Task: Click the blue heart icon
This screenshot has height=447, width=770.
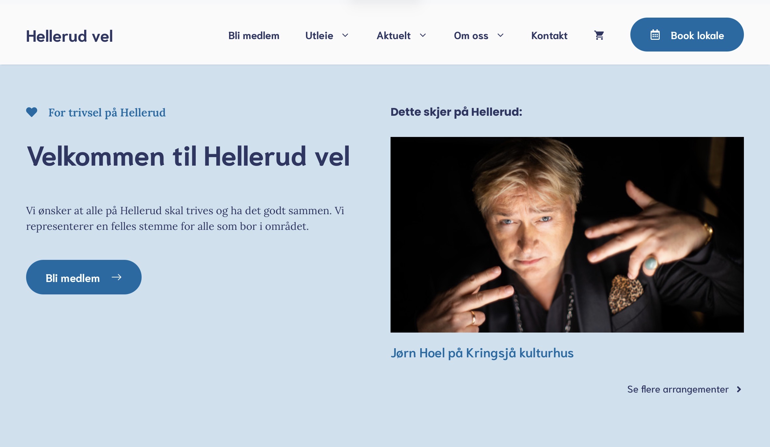Action: coord(32,112)
